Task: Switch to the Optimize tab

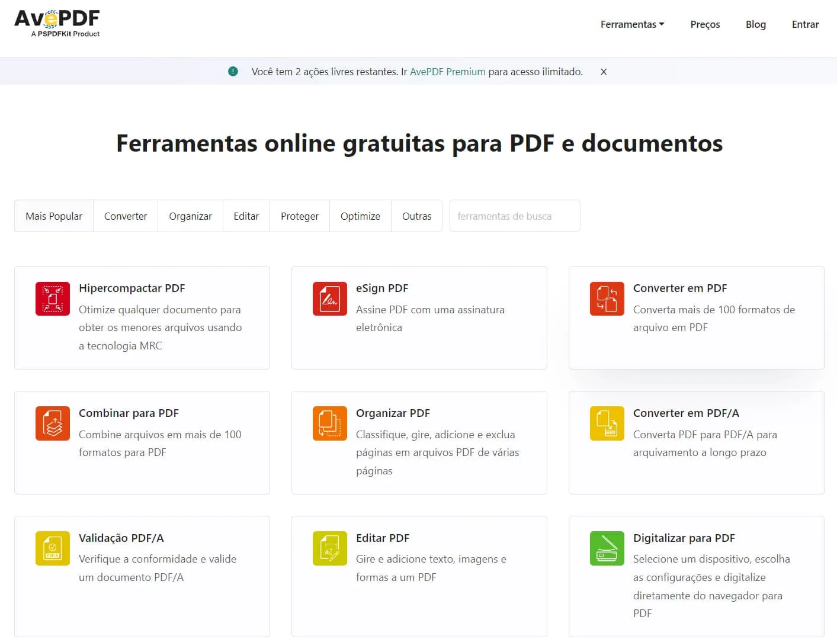Action: 360,216
